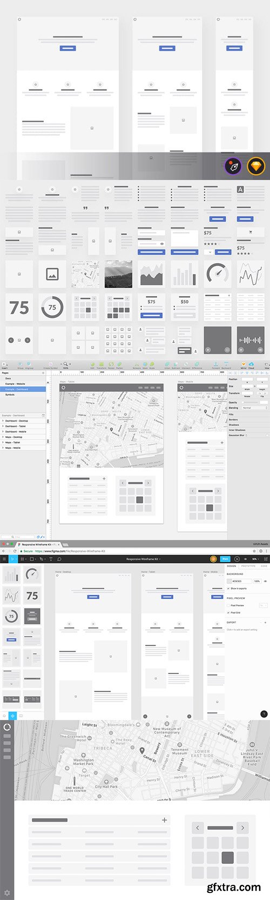Enable the Pixel Preview checkbox
The height and width of the screenshot is (900, 270).
coord(228,605)
